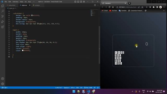Open a new browser tab

pyautogui.click(x=129, y=3)
